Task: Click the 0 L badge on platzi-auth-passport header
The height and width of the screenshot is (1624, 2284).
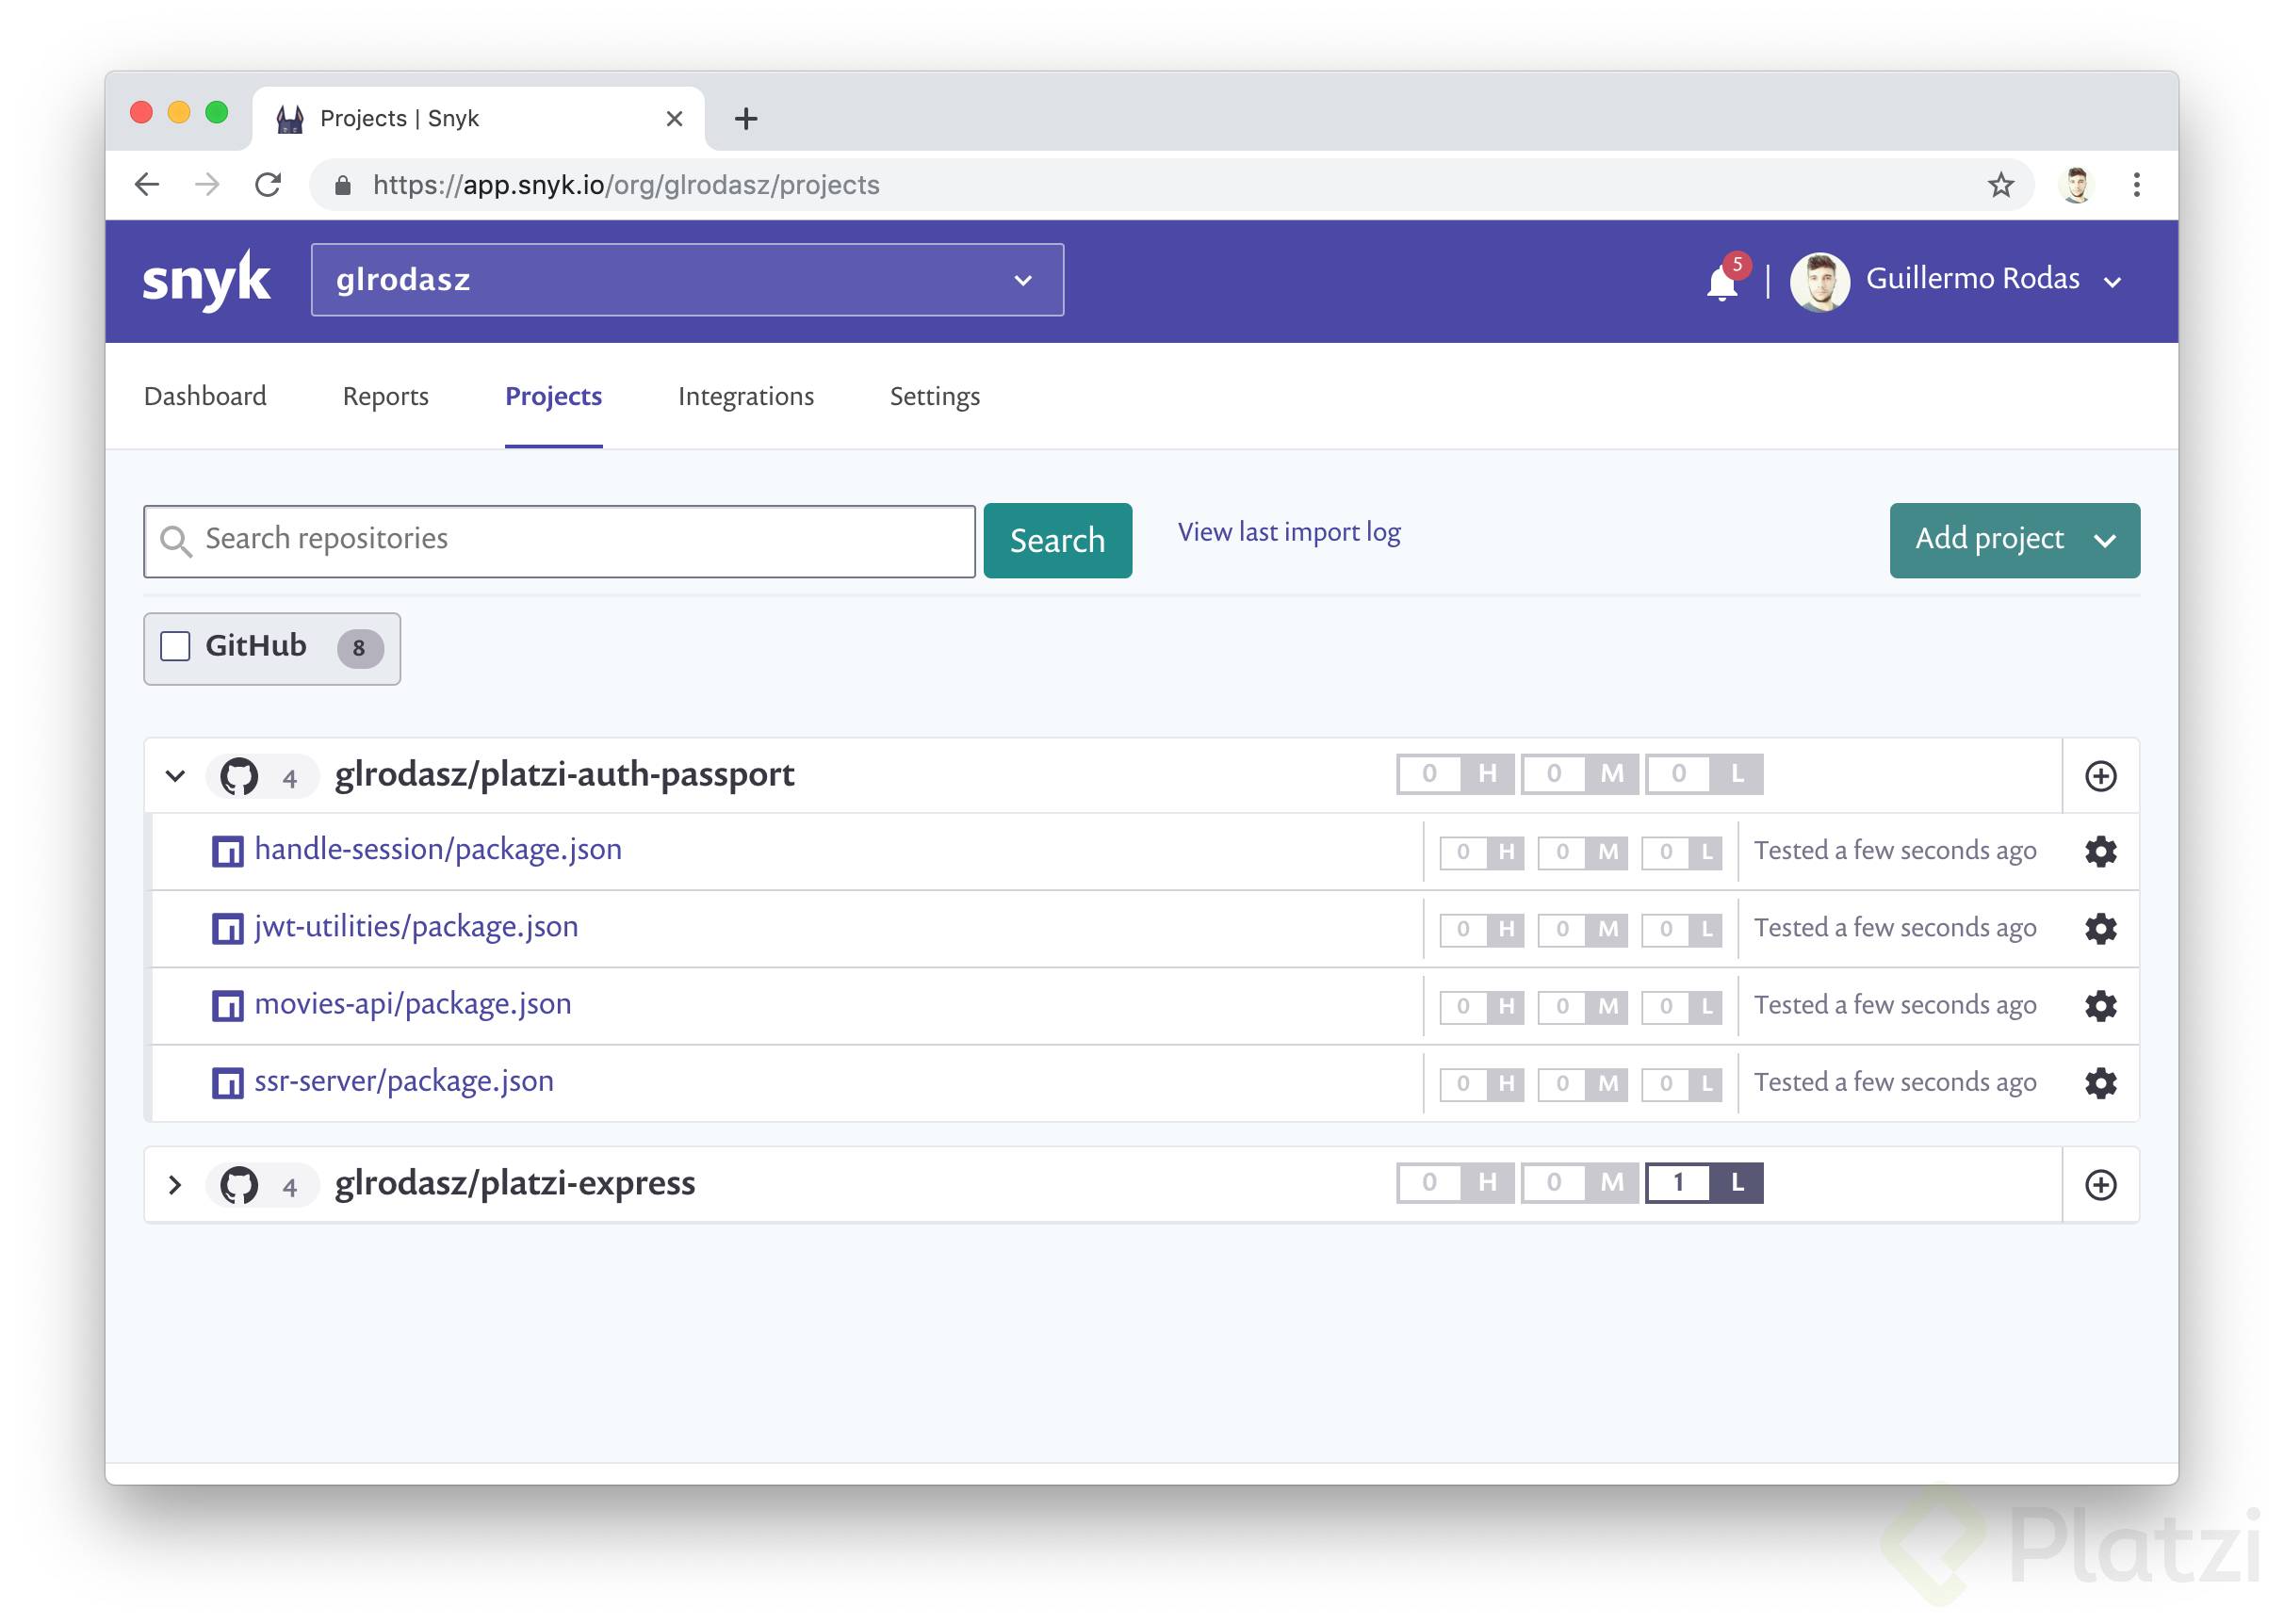Action: tap(1704, 774)
